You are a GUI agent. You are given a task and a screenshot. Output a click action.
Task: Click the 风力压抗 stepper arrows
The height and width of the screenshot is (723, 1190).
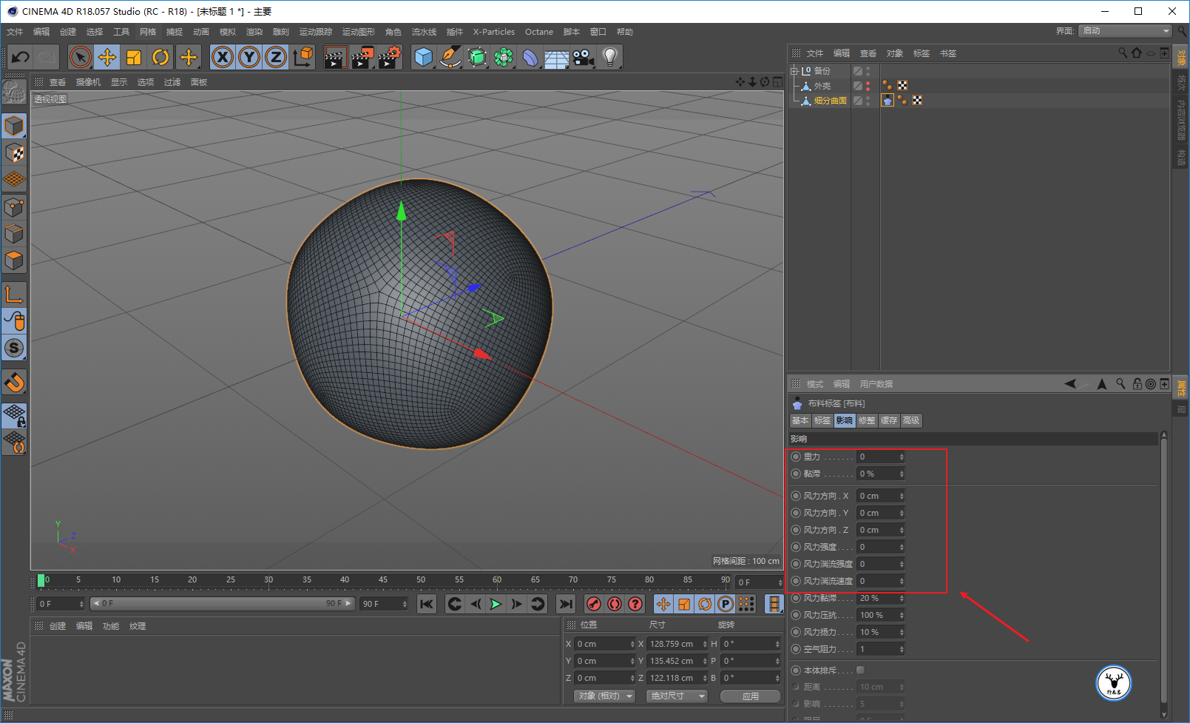click(902, 615)
